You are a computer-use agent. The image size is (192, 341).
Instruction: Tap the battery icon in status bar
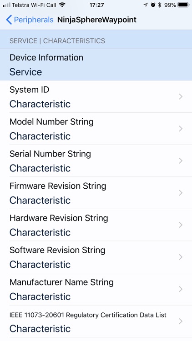[x=183, y=5]
